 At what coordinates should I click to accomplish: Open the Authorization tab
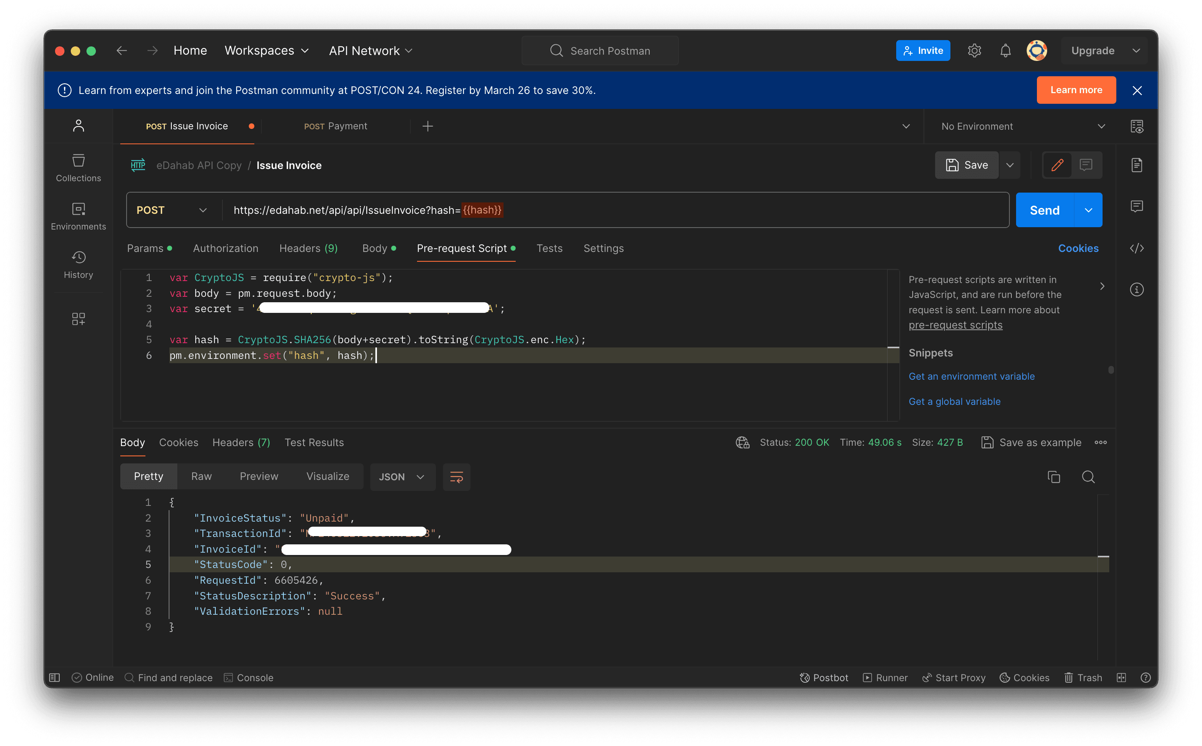(226, 248)
